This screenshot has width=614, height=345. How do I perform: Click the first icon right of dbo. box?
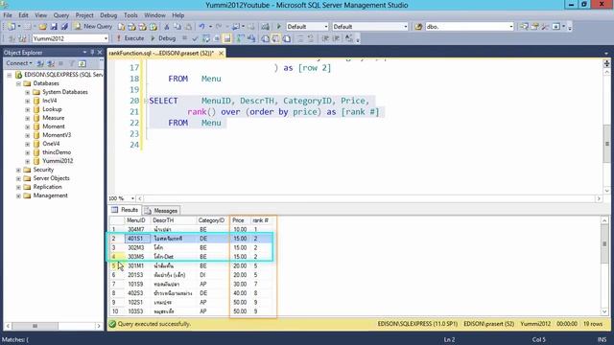click(524, 27)
